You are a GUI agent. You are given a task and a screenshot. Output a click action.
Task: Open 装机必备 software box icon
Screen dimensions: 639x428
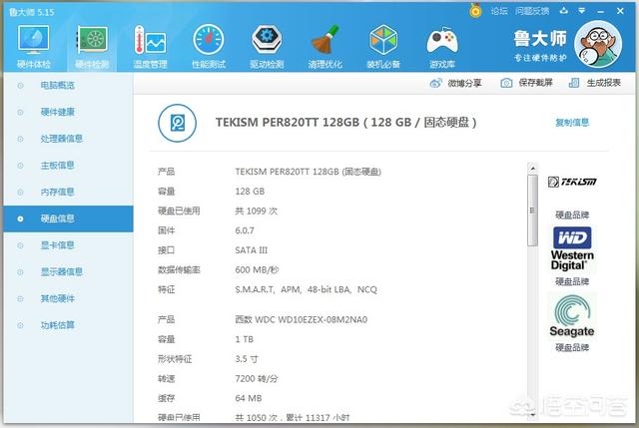click(x=383, y=40)
